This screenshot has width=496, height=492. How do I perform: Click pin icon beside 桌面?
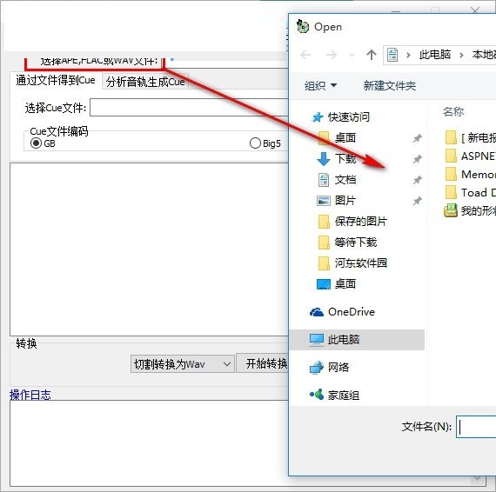tap(417, 138)
